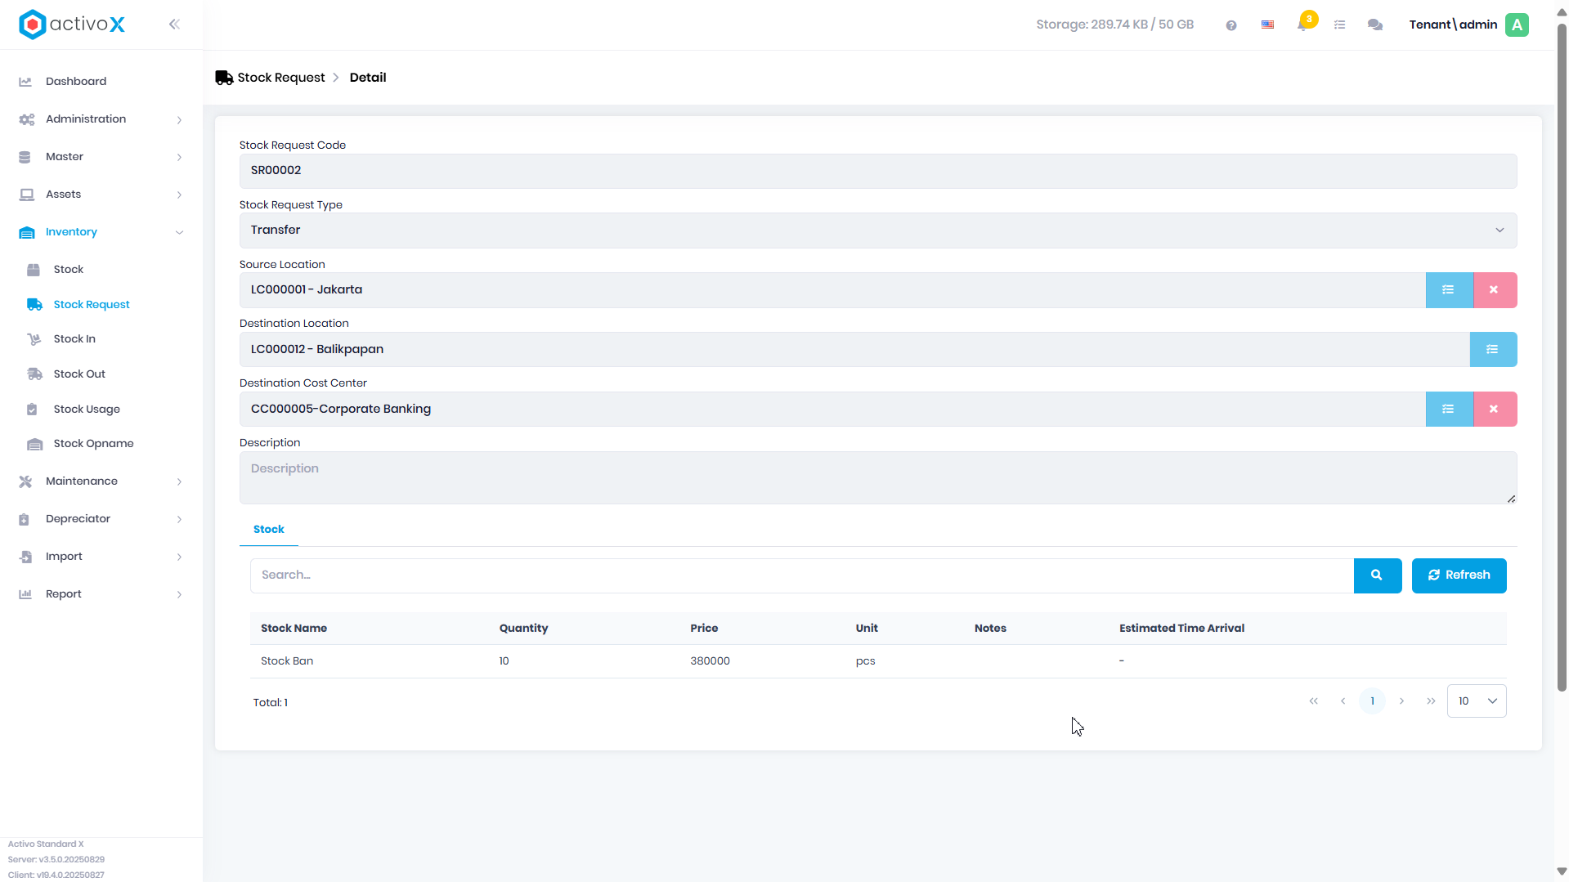Open notifications bell icon
Image resolution: width=1569 pixels, height=882 pixels.
coord(1304,24)
